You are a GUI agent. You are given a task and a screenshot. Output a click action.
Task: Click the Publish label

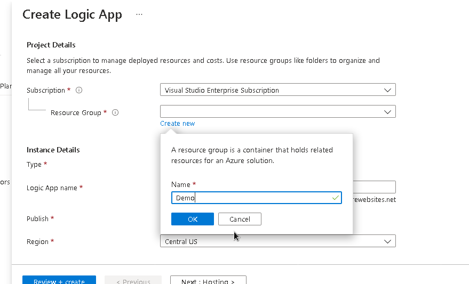click(x=37, y=218)
